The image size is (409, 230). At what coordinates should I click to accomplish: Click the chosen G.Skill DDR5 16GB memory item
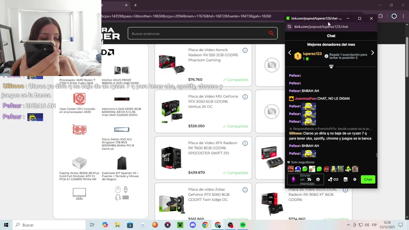click(x=122, y=106)
